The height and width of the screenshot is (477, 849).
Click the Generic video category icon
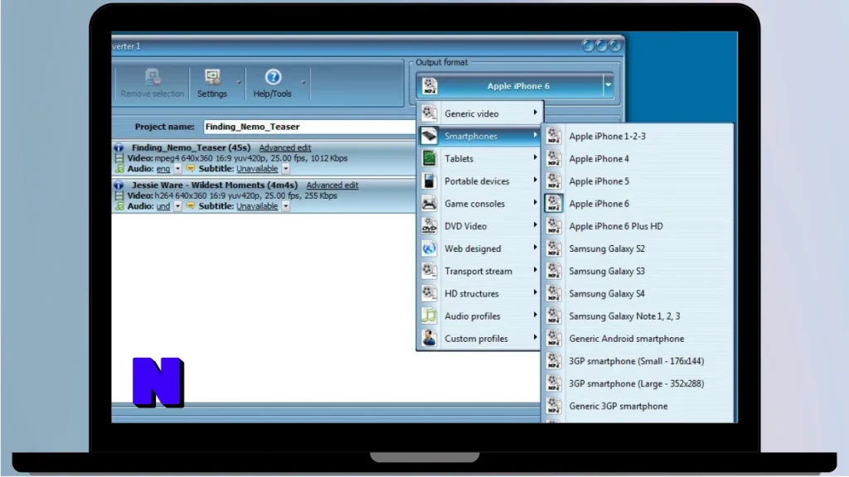[x=429, y=113]
